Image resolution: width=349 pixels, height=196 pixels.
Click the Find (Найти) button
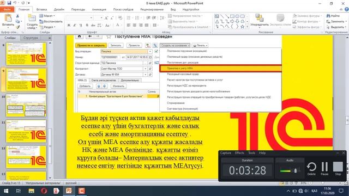click(333, 16)
